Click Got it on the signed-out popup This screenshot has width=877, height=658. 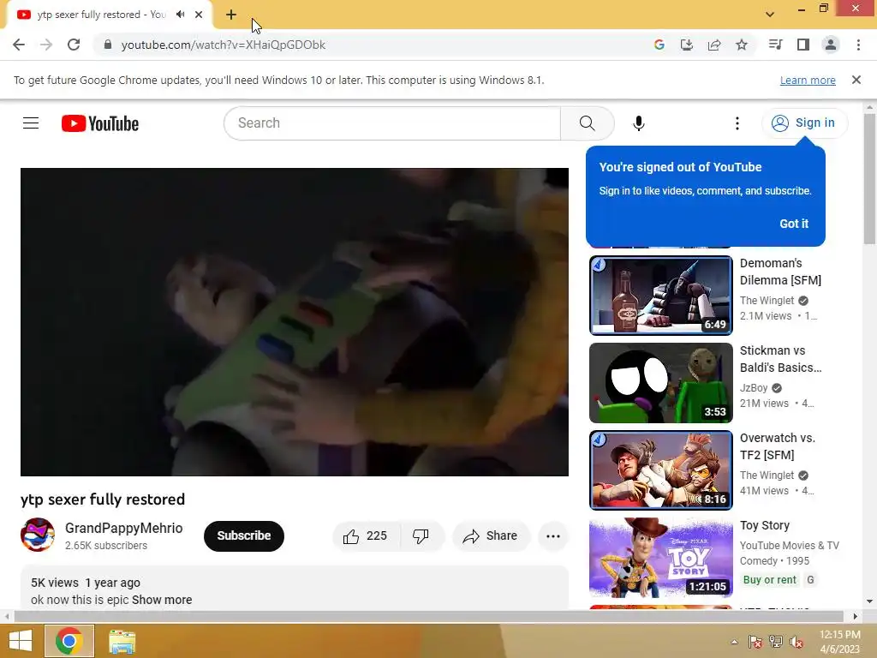coord(794,224)
